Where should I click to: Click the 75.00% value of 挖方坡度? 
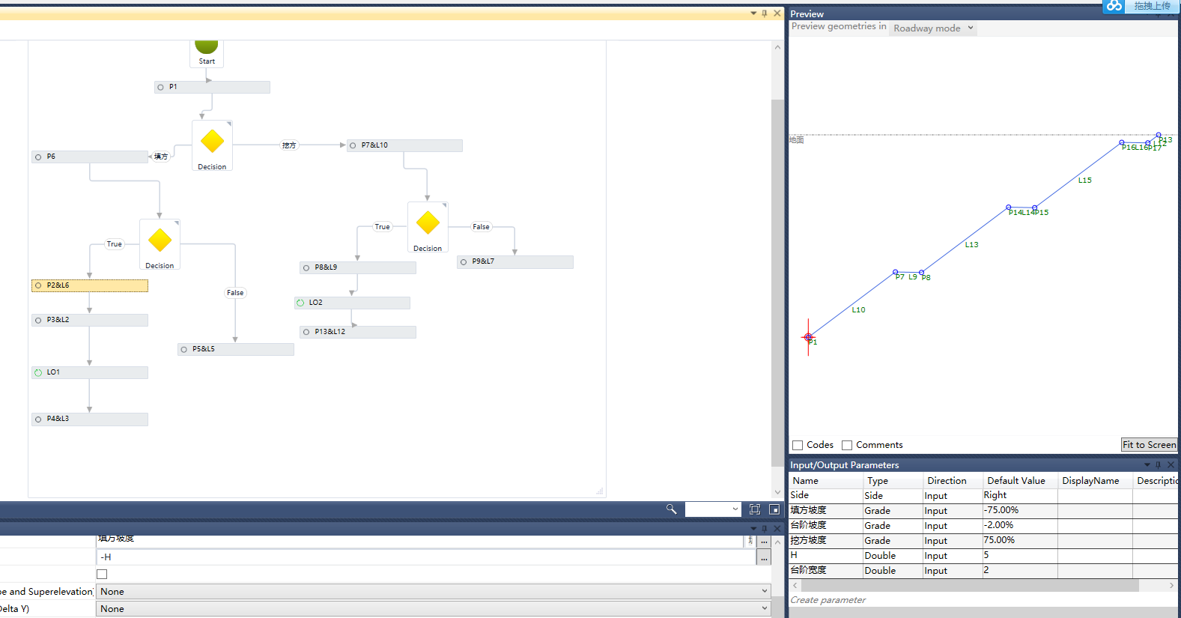point(1019,540)
